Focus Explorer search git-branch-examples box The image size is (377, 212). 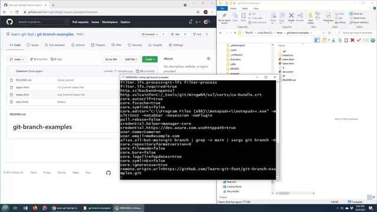(355, 33)
